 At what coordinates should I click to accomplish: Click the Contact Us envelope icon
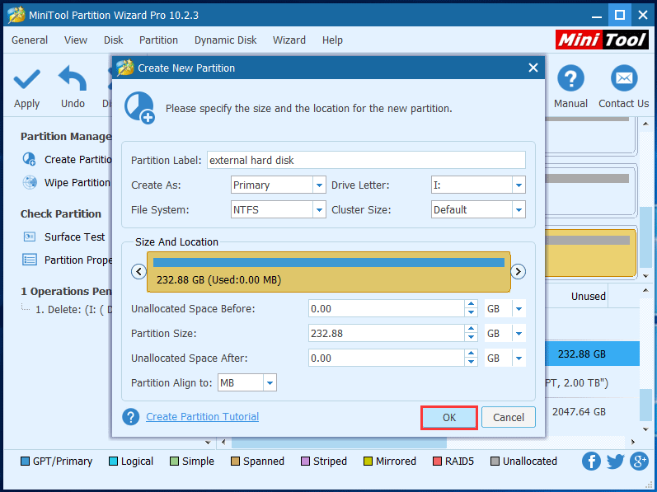624,78
